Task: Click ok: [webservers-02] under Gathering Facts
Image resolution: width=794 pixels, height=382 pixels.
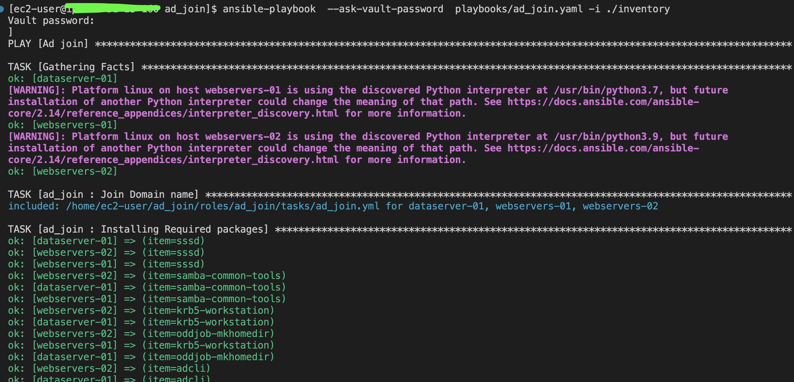Action: click(63, 171)
